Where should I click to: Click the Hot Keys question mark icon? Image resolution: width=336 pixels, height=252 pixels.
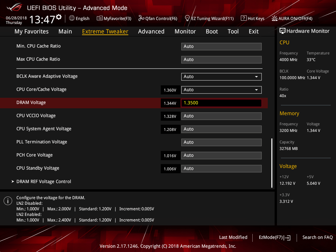pyautogui.click(x=244, y=18)
